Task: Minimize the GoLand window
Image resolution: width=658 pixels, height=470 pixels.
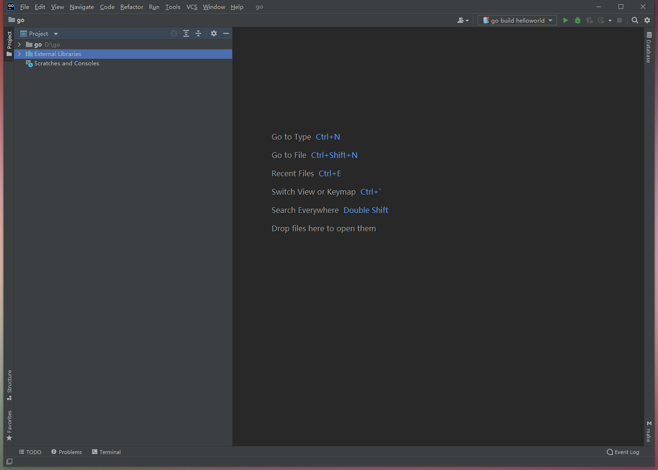Action: pyautogui.click(x=599, y=7)
